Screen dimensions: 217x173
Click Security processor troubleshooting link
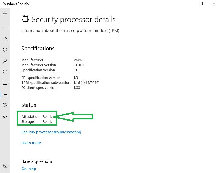click(51, 132)
